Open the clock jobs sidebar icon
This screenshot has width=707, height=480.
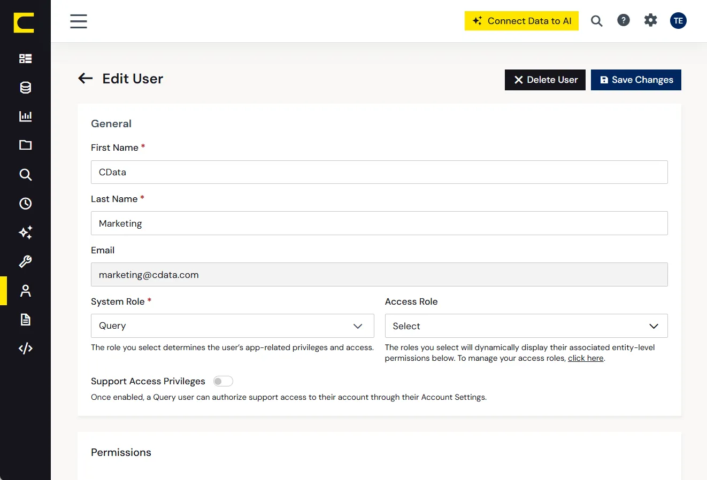25,203
